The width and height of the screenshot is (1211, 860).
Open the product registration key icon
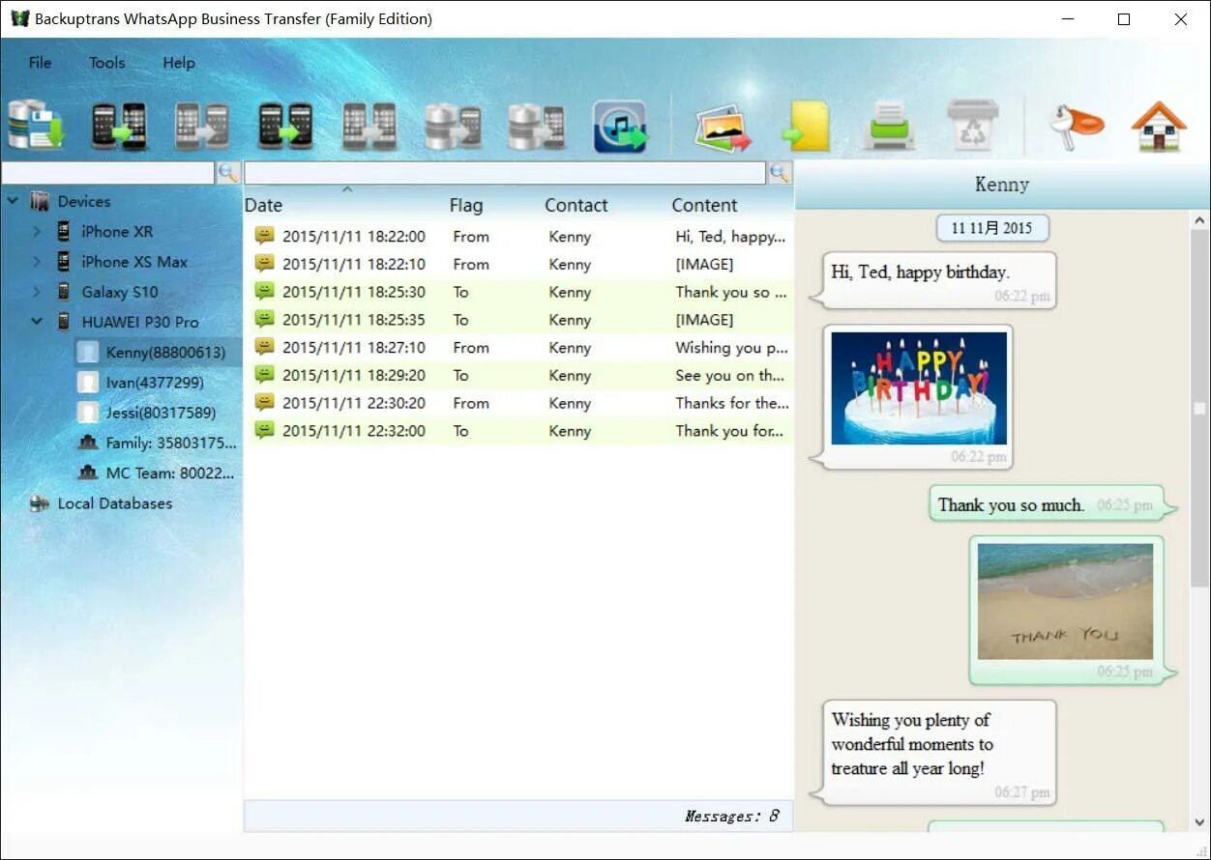(1074, 124)
